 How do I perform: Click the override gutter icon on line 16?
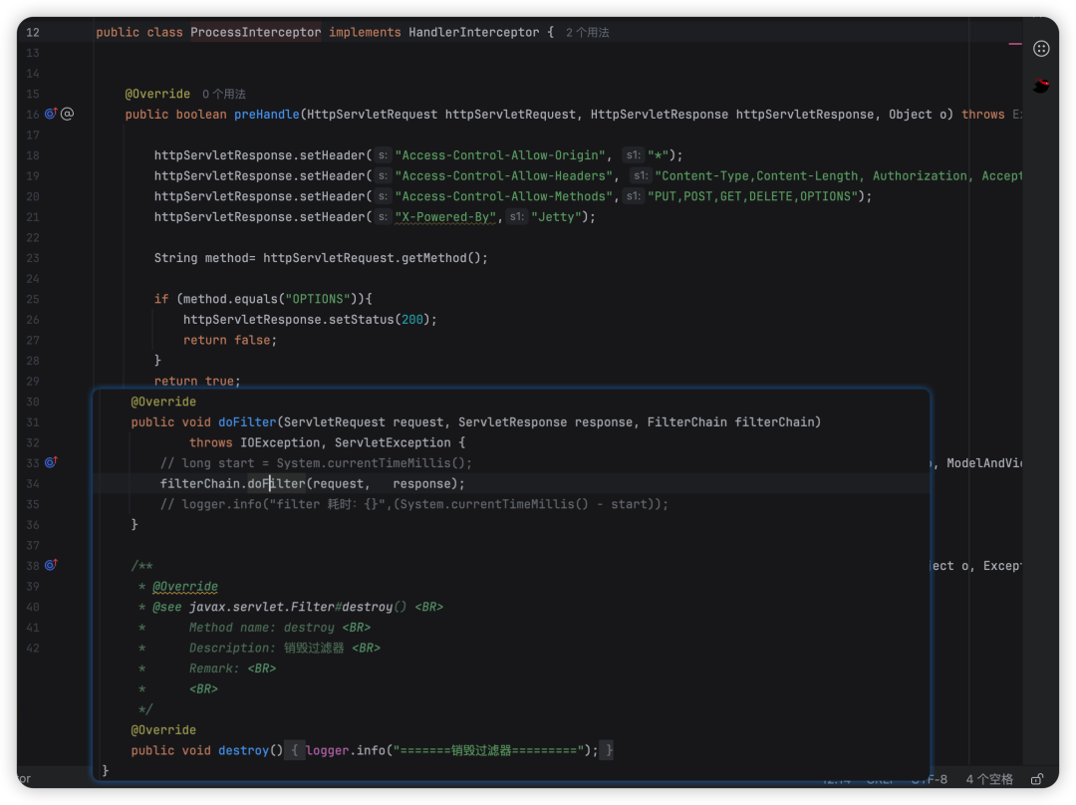pyautogui.click(x=51, y=115)
